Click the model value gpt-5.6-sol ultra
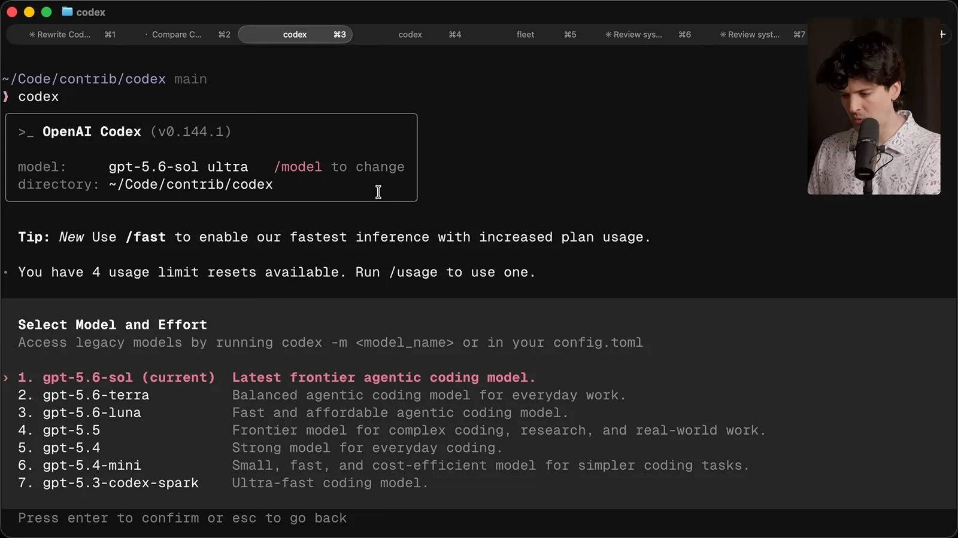The height and width of the screenshot is (538, 958). click(178, 167)
